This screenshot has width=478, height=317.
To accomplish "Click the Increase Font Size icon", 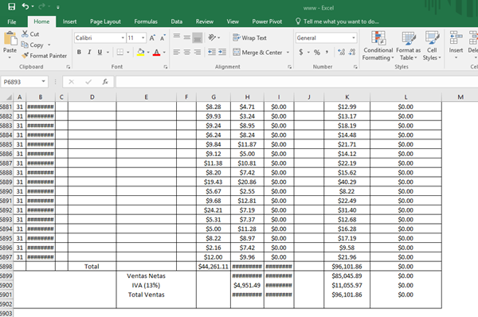I will tap(152, 37).
